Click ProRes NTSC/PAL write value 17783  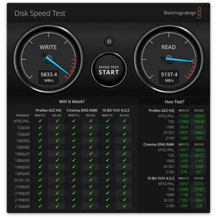coord(184,116)
